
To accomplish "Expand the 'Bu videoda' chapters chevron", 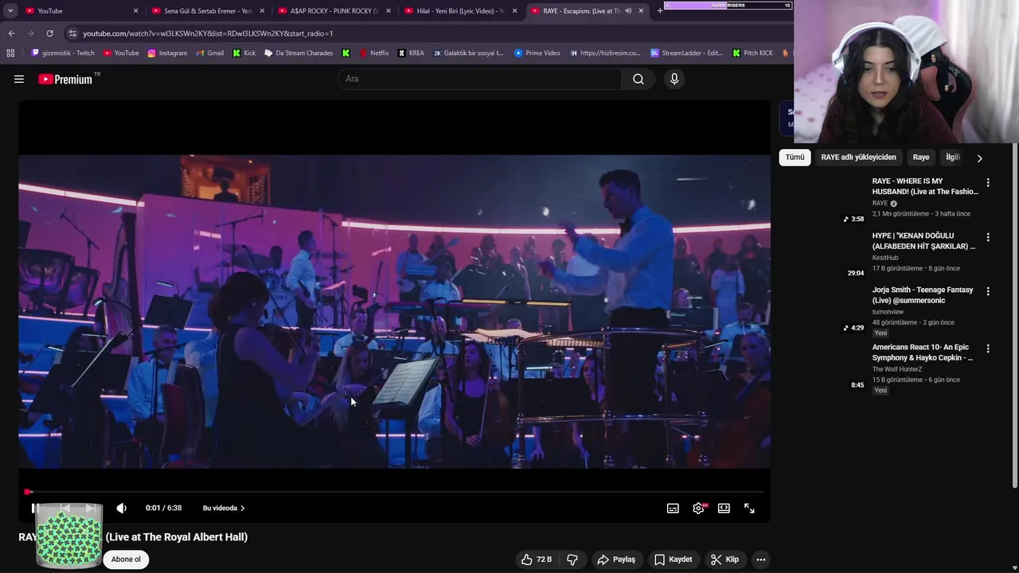I will point(242,508).
